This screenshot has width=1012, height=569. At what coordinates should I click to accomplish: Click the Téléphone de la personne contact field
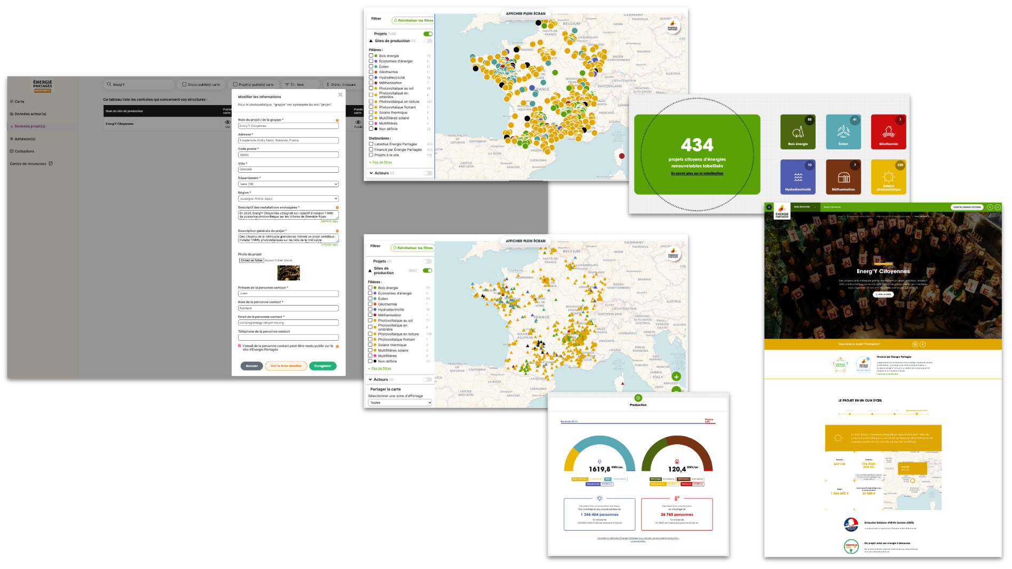pyautogui.click(x=288, y=337)
